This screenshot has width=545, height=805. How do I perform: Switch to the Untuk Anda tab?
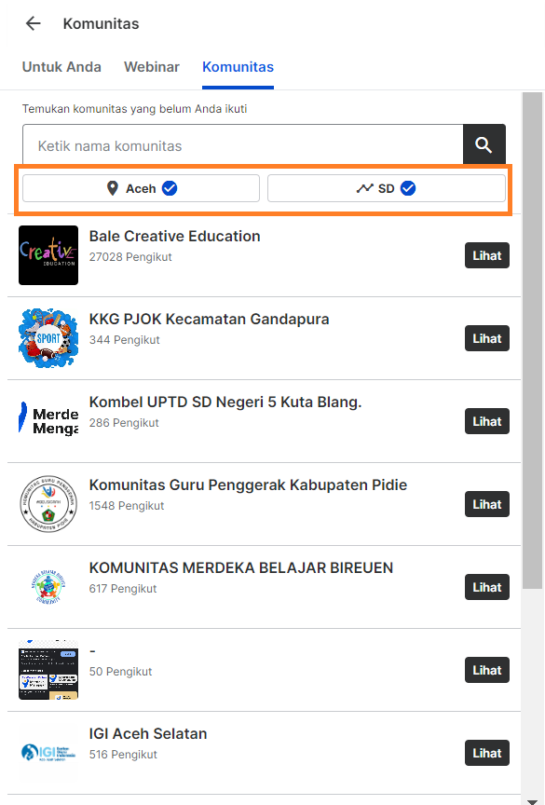point(61,67)
